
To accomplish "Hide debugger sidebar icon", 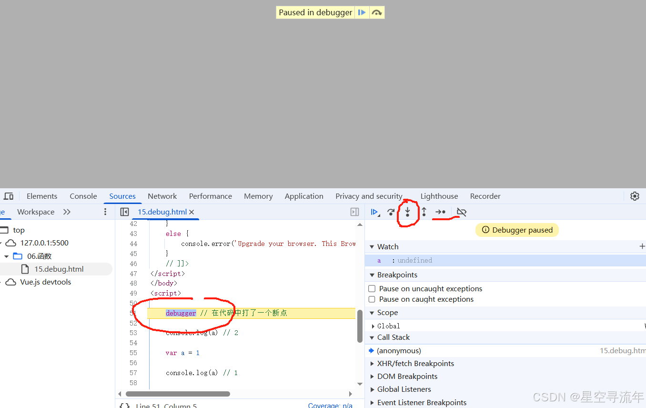I will click(354, 212).
